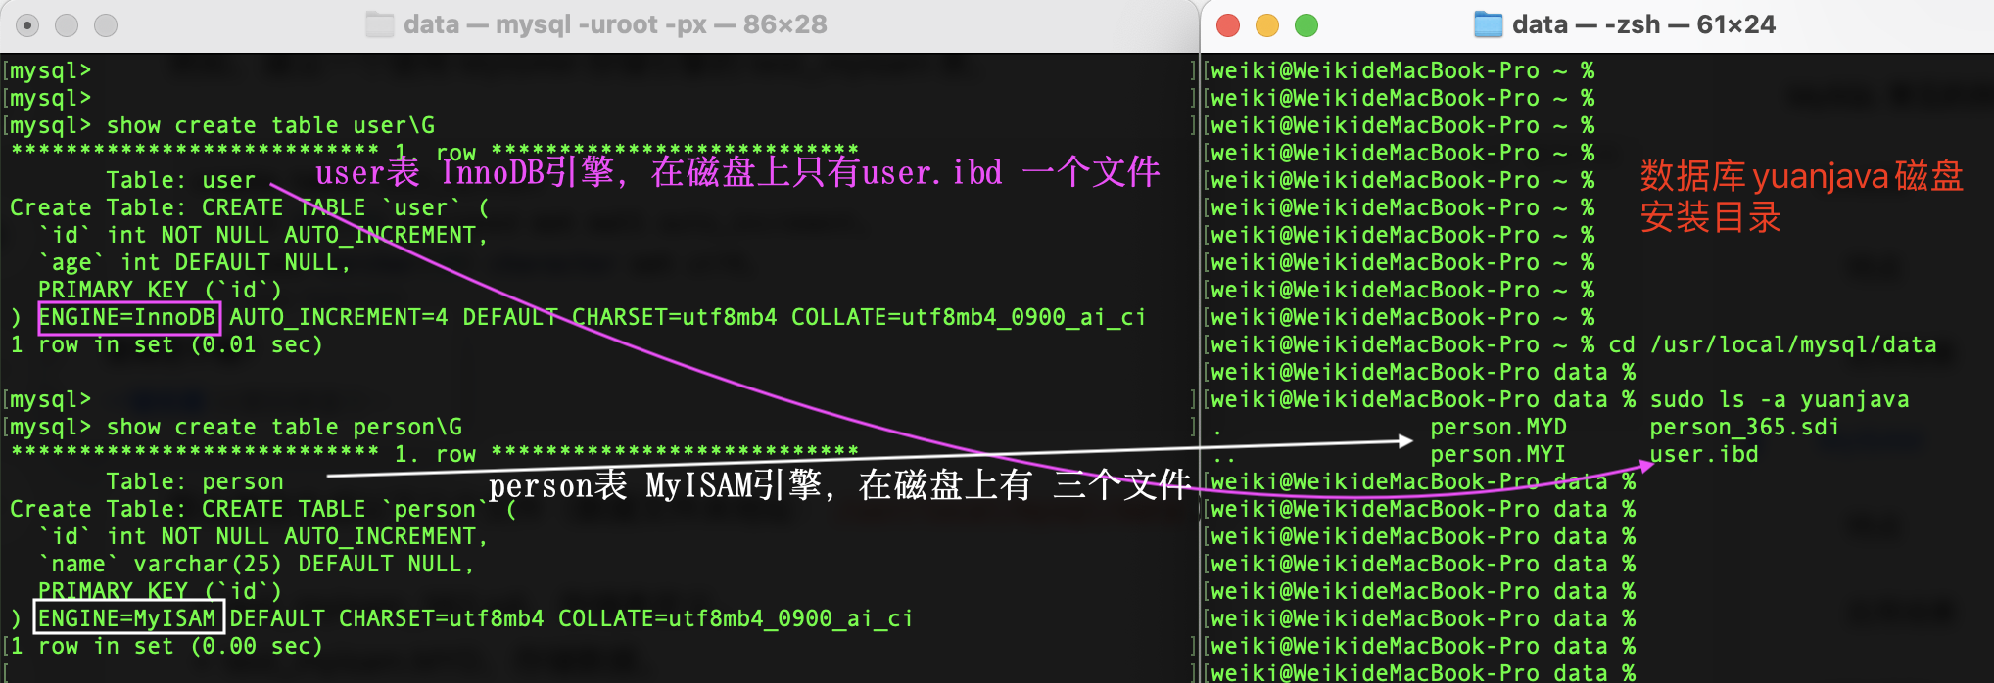This screenshot has height=683, width=1994.
Task: Close the zsh terminal window with red button
Action: (x=1228, y=25)
